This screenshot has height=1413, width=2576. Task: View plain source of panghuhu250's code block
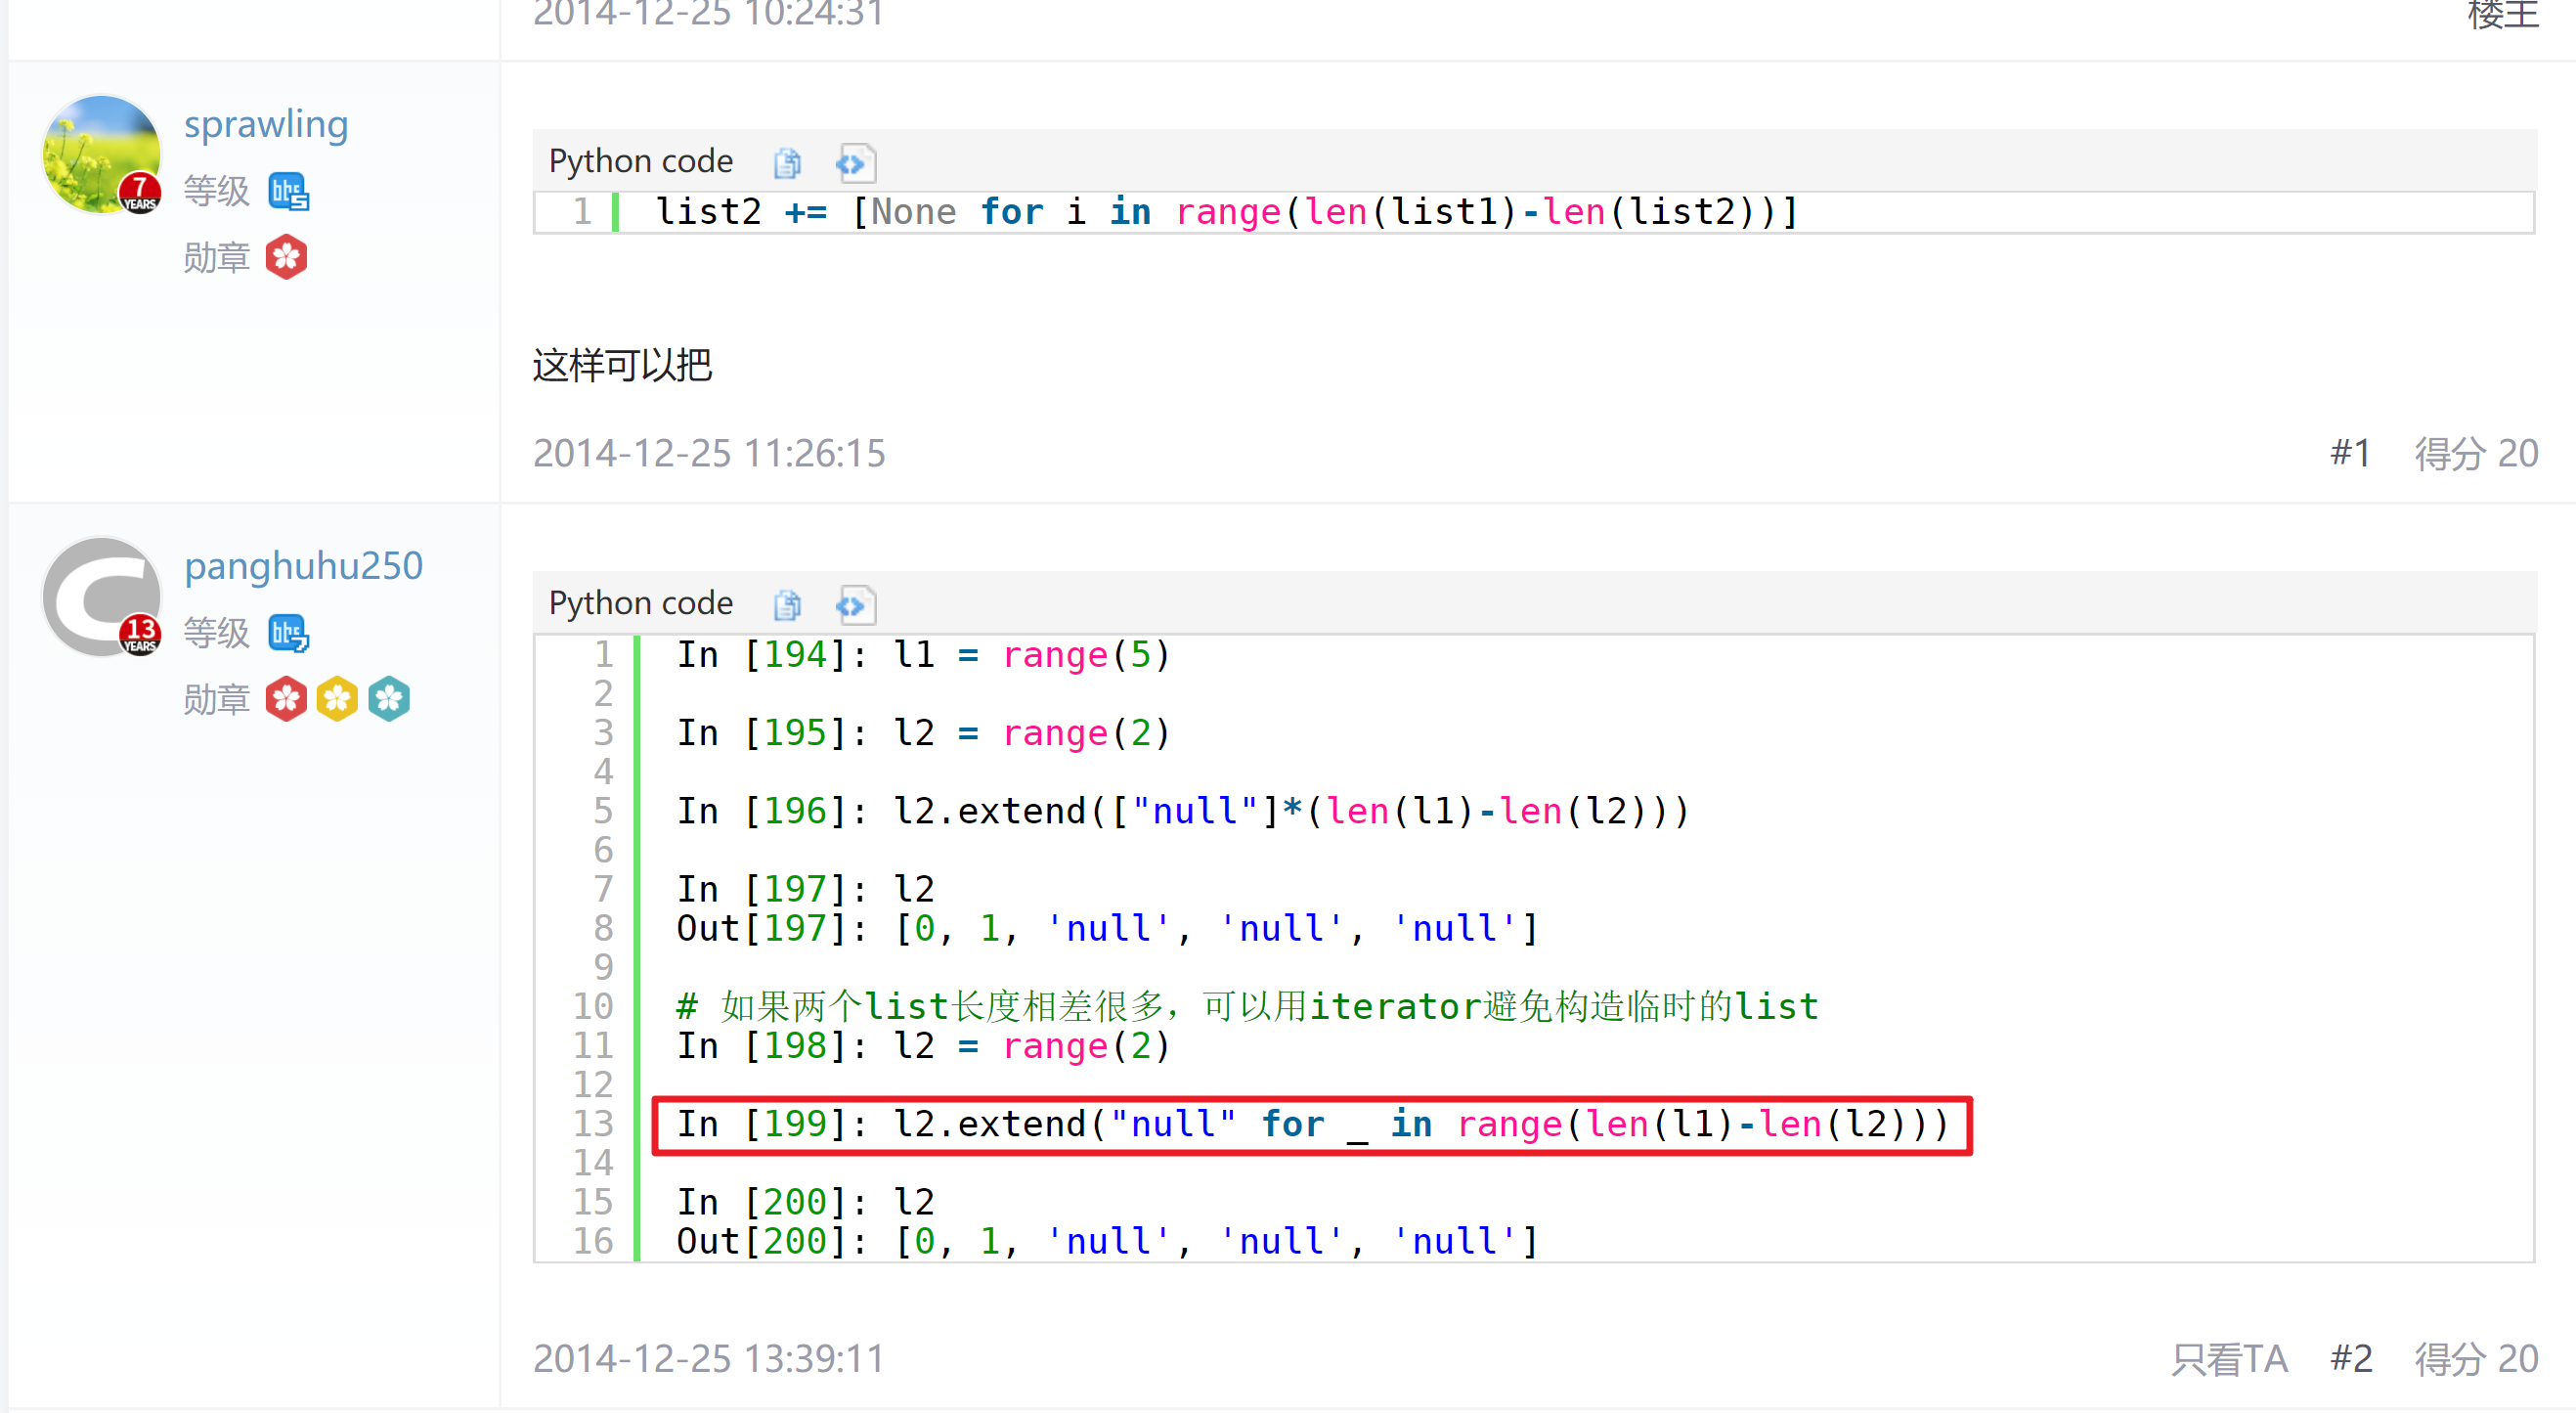coord(855,605)
